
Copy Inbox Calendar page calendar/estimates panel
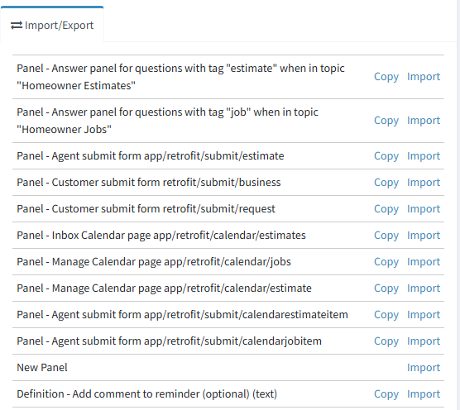pos(386,236)
